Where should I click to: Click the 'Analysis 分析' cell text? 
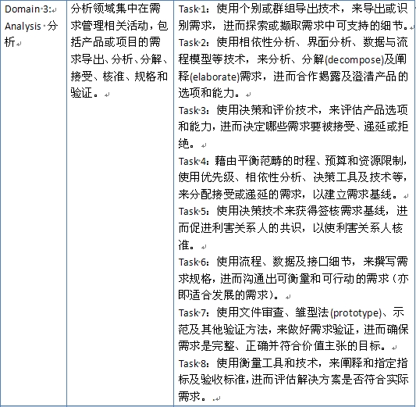30,34
